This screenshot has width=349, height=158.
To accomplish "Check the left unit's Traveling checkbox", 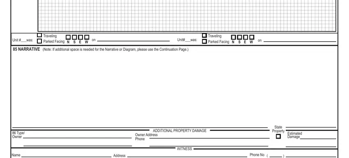I will click(39, 35).
